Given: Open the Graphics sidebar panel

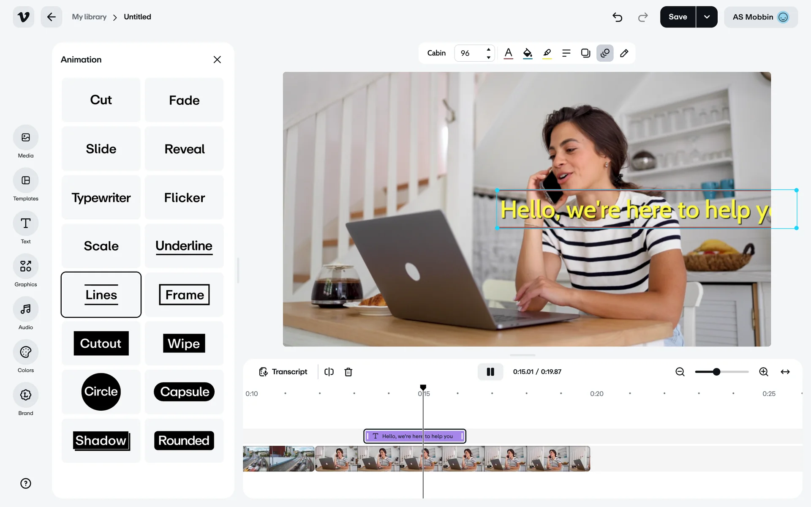Looking at the screenshot, I should 26,267.
